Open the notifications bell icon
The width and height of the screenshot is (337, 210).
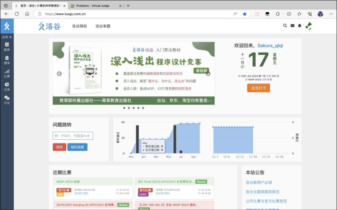point(300,26)
